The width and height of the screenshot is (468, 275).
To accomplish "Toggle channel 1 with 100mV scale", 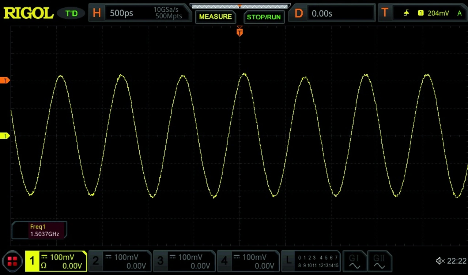I will point(56,261).
